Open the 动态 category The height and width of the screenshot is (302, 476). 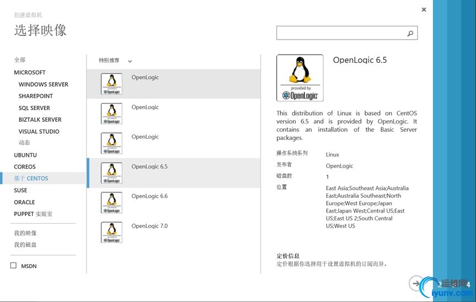click(24, 143)
